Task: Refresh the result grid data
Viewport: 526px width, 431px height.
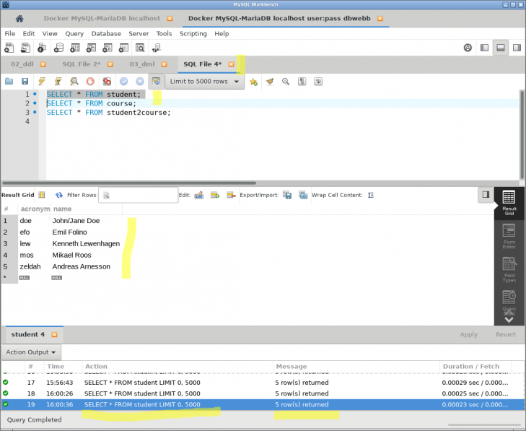Action: pyautogui.click(x=59, y=195)
